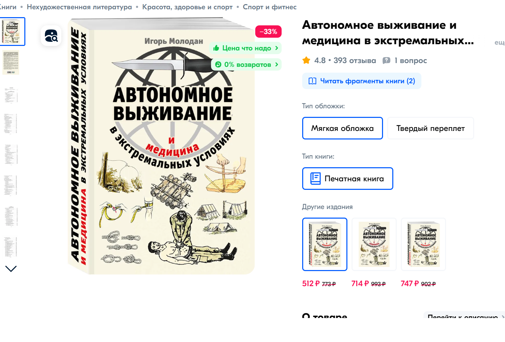Select the Твердый переплет cover type

[x=431, y=128]
